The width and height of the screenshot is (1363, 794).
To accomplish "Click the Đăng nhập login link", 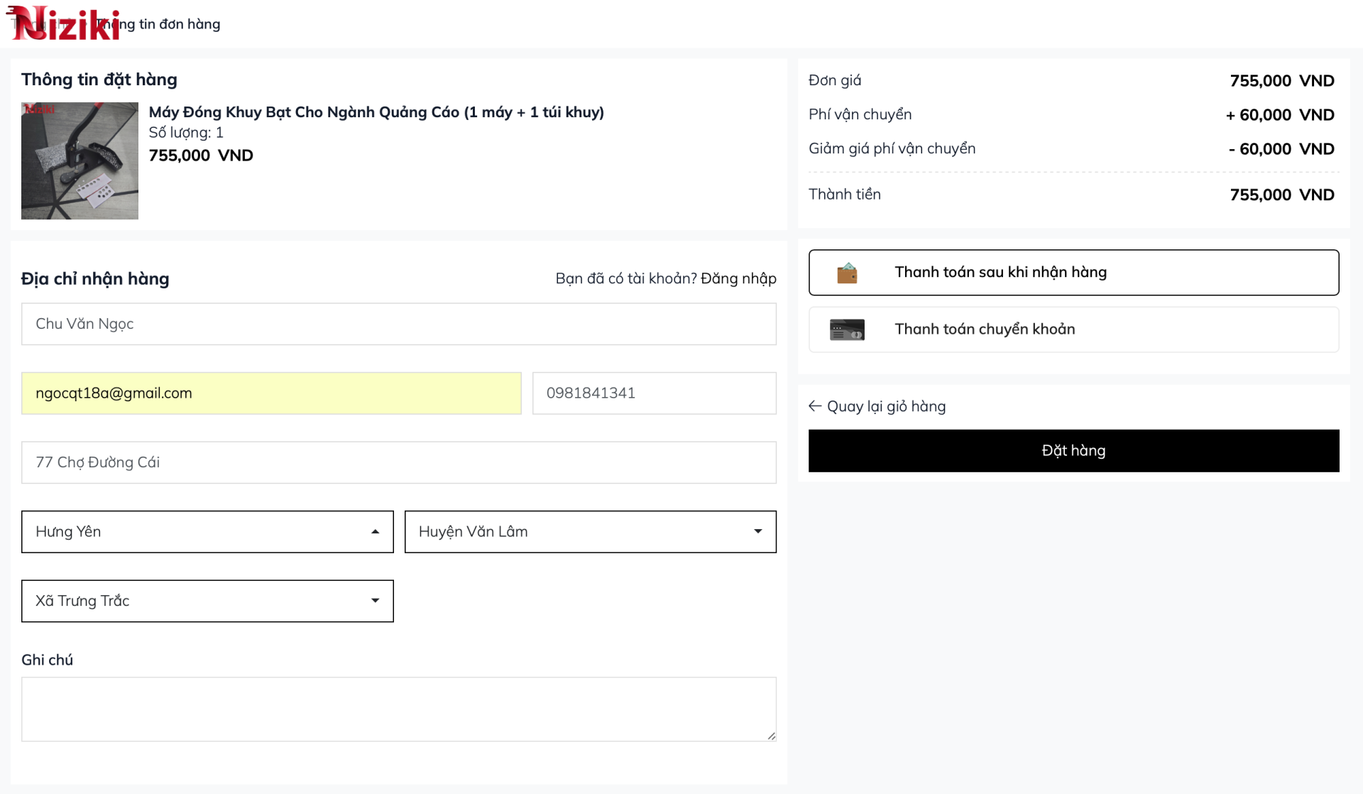I will click(738, 278).
